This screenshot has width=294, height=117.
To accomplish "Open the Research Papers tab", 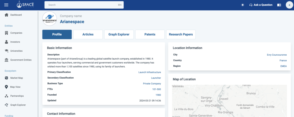I will coord(181,34).
